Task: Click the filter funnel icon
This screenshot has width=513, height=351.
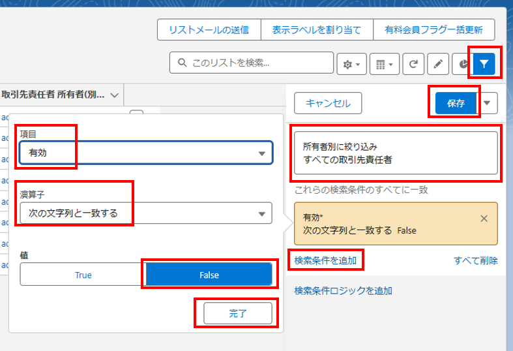Action: pos(484,64)
